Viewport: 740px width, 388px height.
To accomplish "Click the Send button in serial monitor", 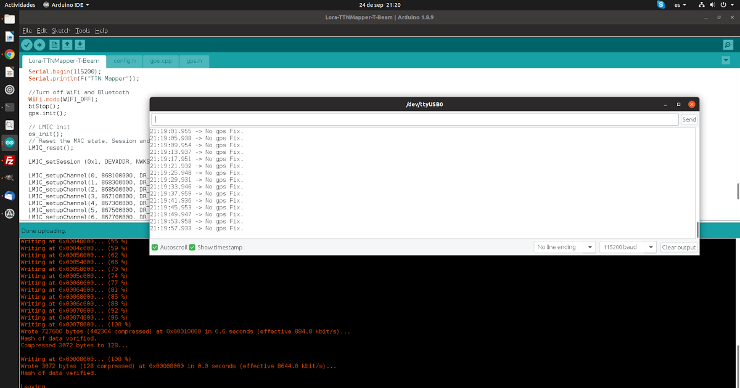I will pyautogui.click(x=689, y=119).
